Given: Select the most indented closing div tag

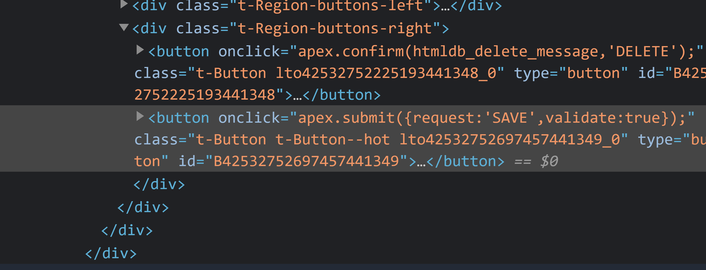Looking at the screenshot, I should tap(159, 184).
